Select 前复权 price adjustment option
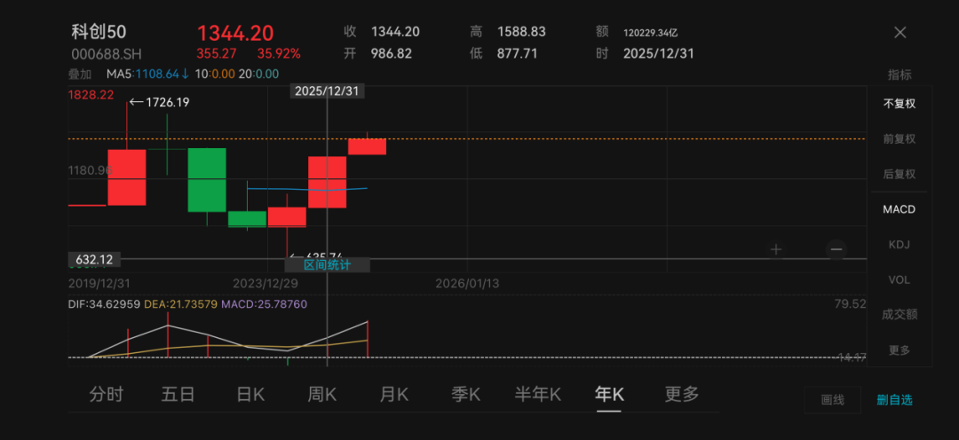The width and height of the screenshot is (959, 440). [x=899, y=139]
